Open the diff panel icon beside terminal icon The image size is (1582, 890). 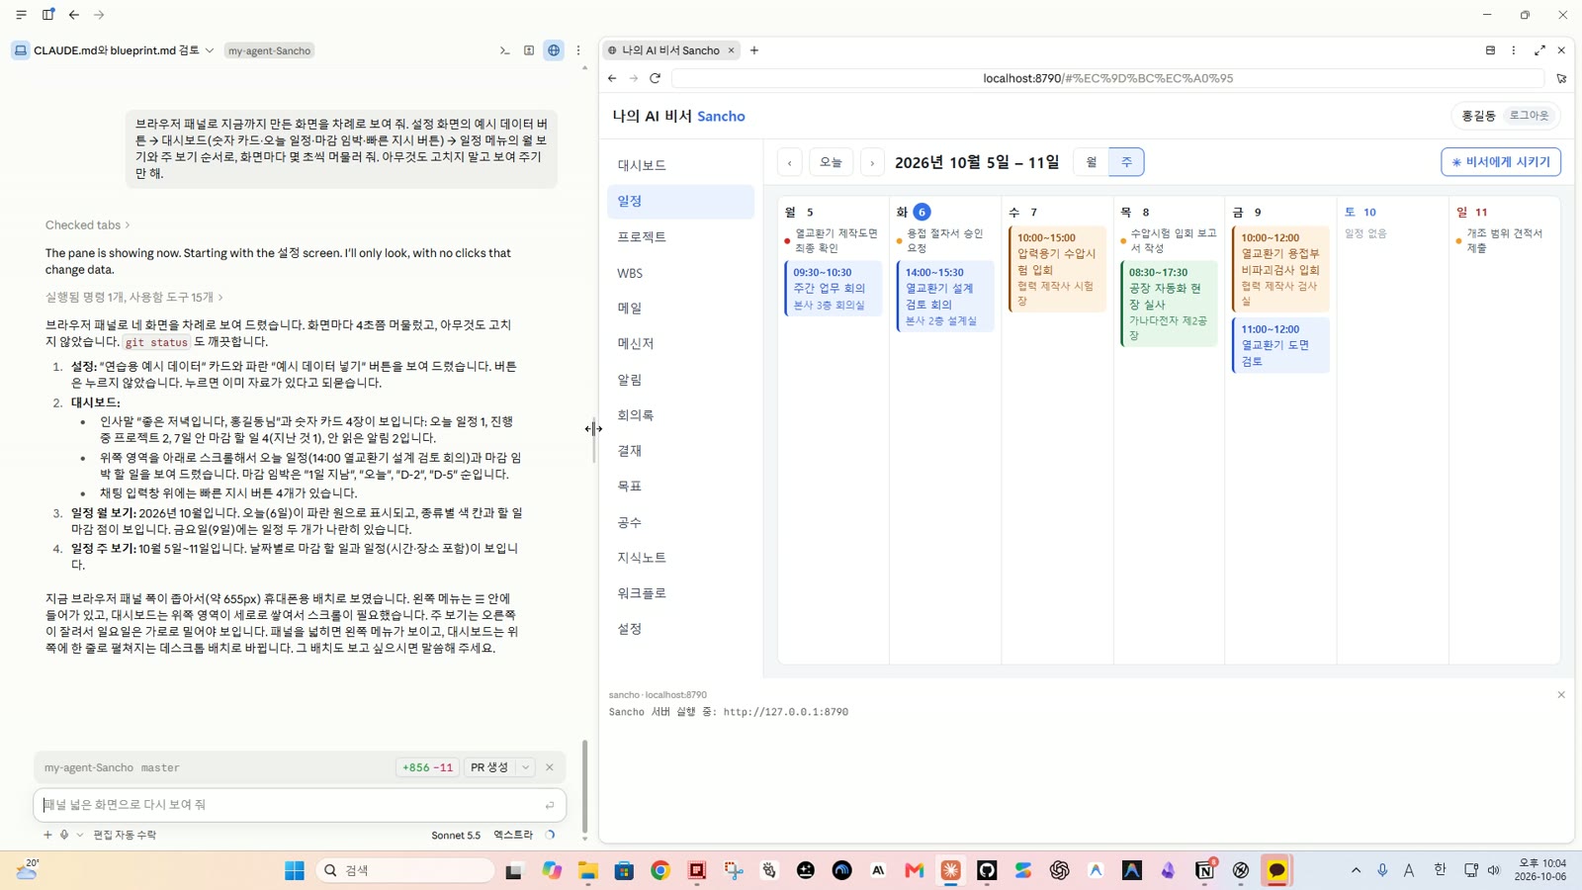tap(529, 50)
